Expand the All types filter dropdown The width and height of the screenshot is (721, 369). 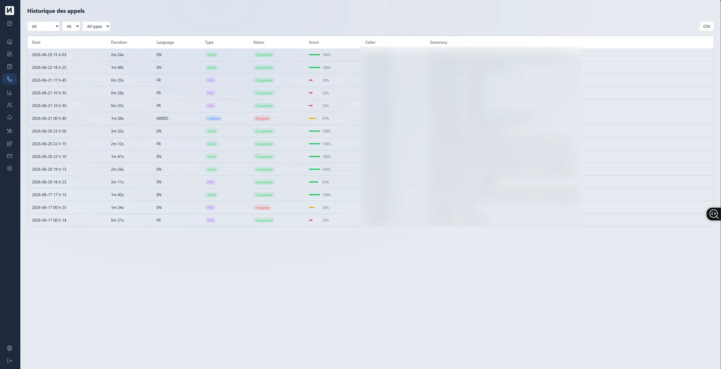pos(96,26)
